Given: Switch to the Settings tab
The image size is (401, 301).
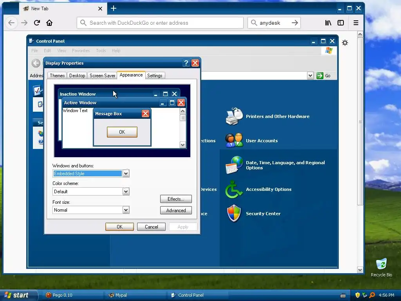Looking at the screenshot, I should coord(155,76).
